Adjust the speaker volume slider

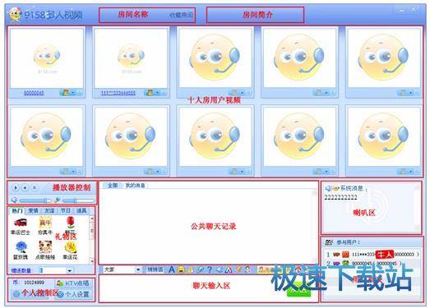point(35,200)
